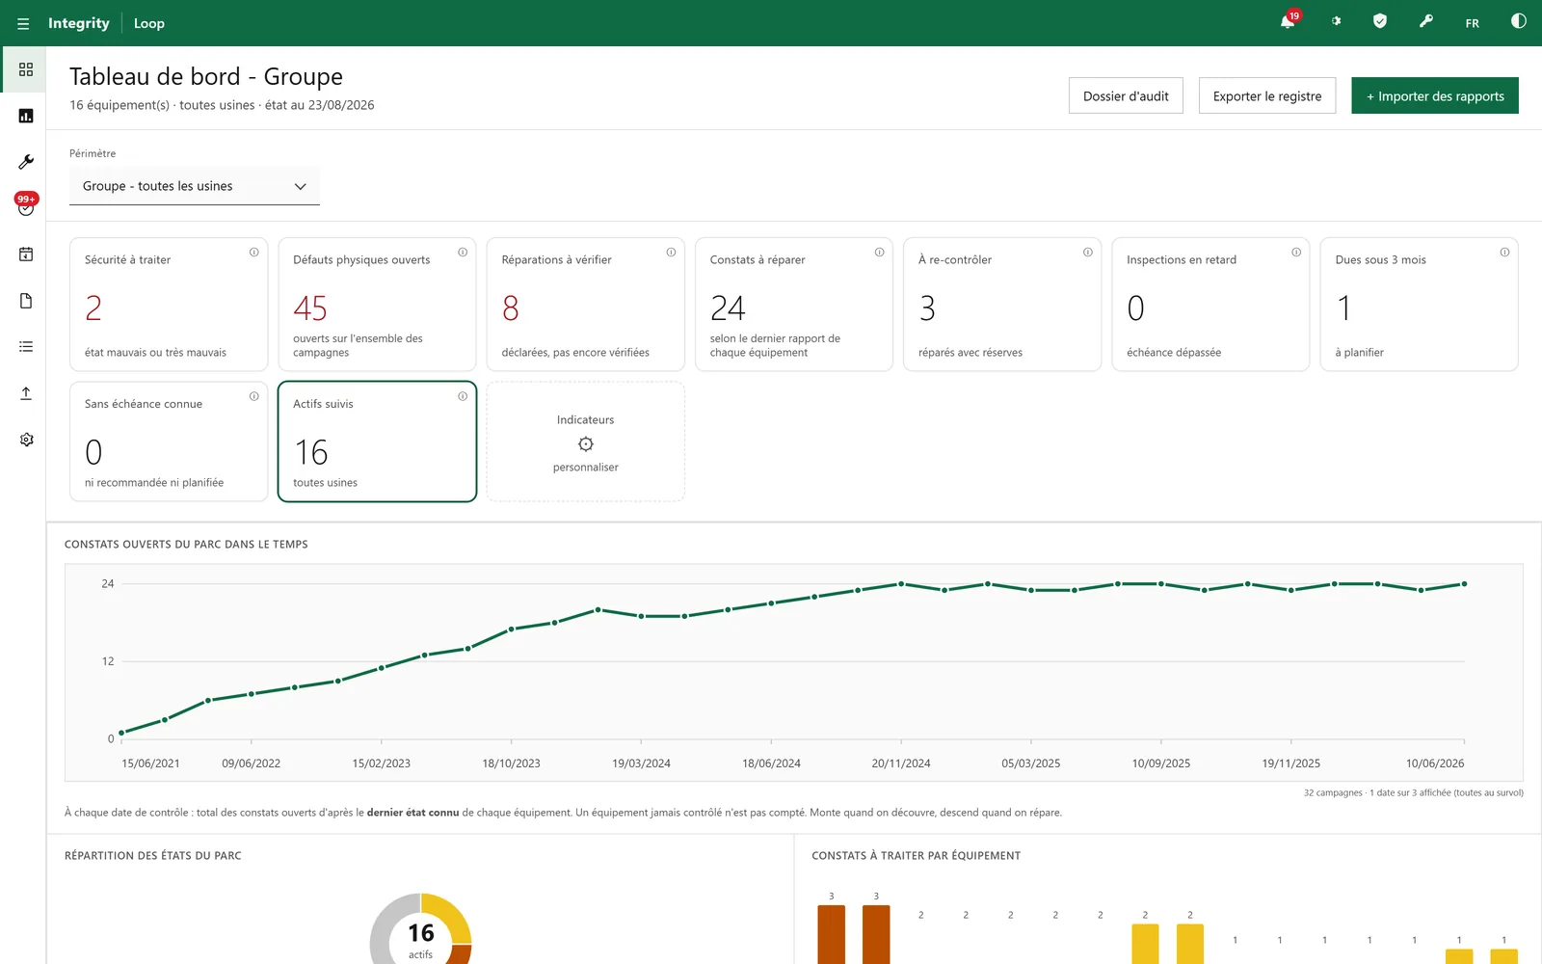
Task: Click the '18/10/2023' axis date label
Action: [511, 763]
